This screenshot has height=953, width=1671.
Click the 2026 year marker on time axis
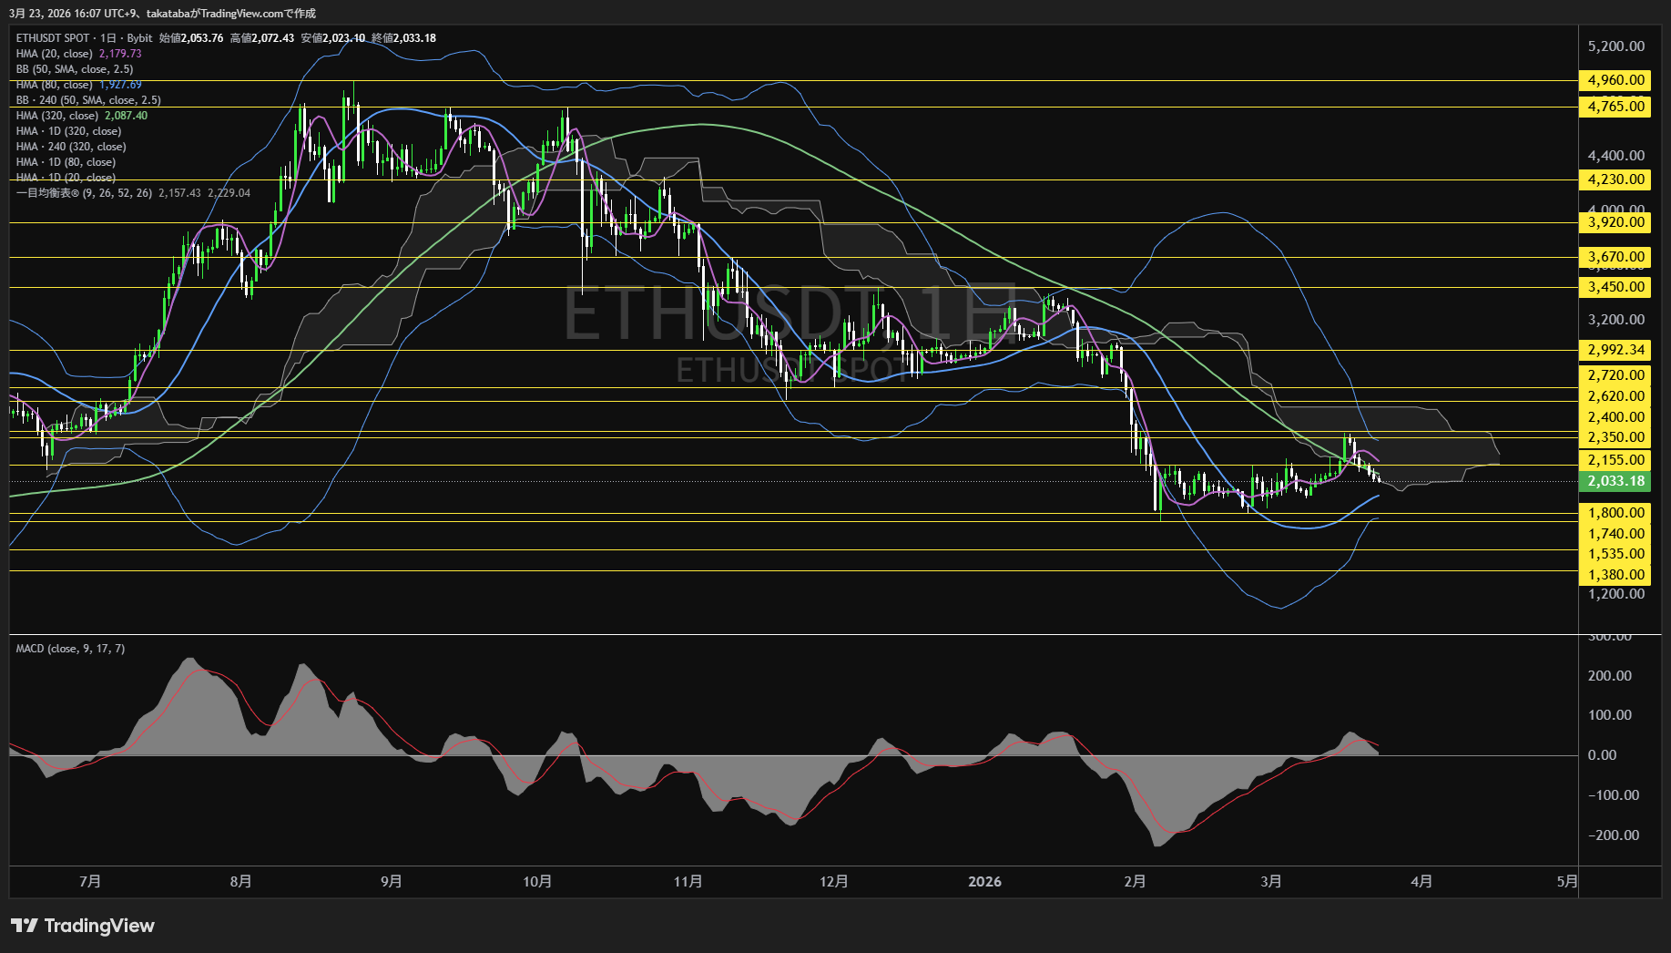point(984,881)
